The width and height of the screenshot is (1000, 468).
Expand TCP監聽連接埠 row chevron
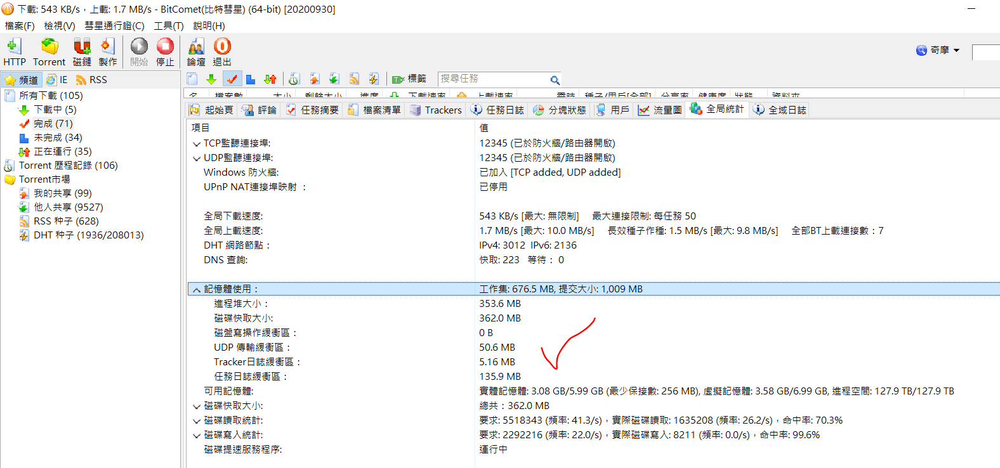click(197, 145)
